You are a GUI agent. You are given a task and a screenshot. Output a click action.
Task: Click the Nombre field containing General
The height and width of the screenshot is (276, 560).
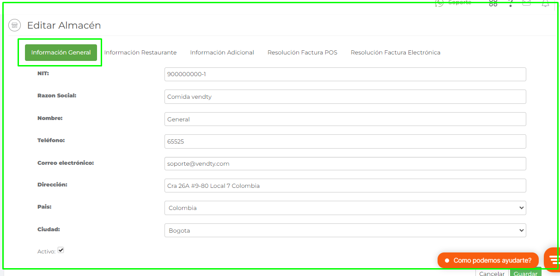tap(345, 119)
